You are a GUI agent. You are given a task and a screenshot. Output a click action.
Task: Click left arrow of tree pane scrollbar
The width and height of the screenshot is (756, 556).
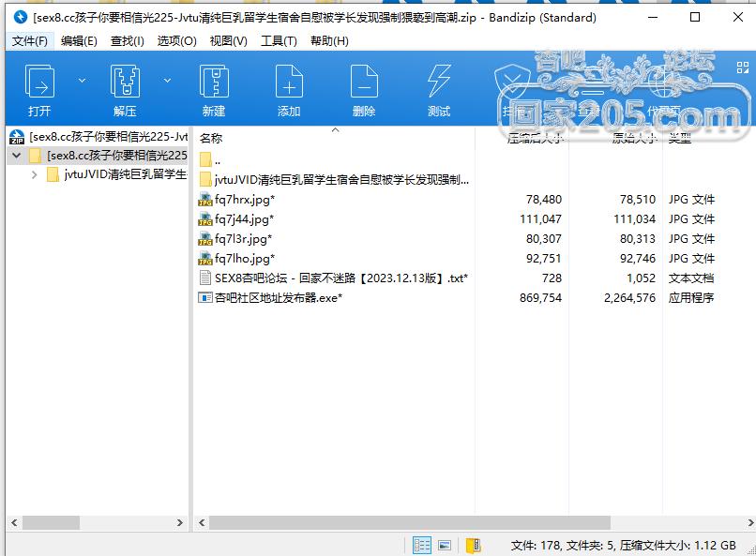14,523
